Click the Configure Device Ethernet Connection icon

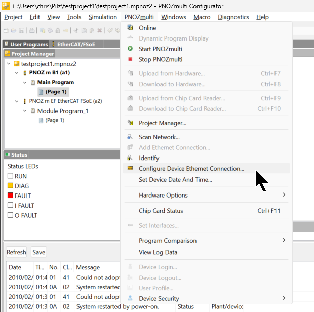point(130,168)
